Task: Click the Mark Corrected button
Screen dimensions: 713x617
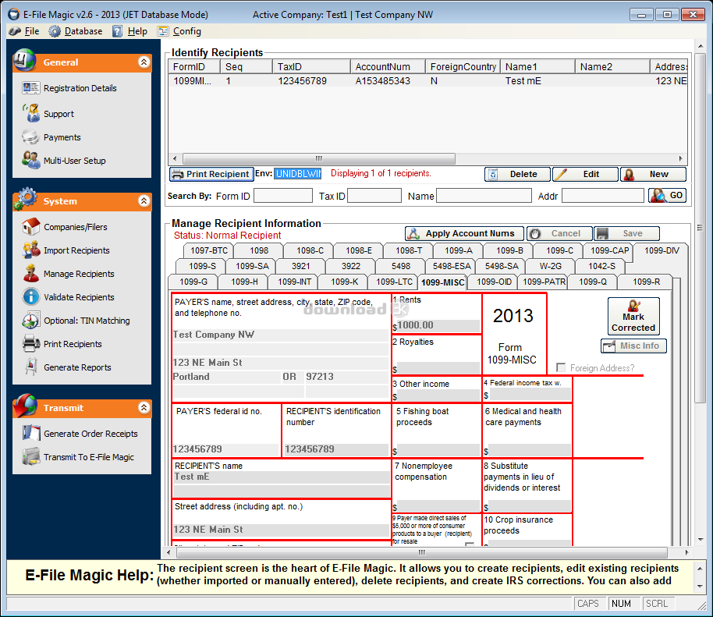Action: click(x=633, y=317)
